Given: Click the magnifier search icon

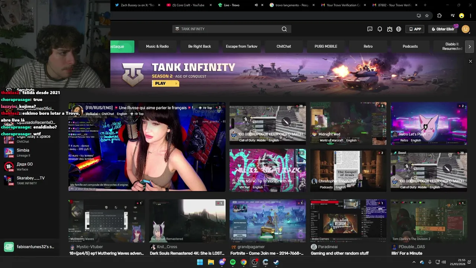Looking at the screenshot, I should click(x=284, y=29).
